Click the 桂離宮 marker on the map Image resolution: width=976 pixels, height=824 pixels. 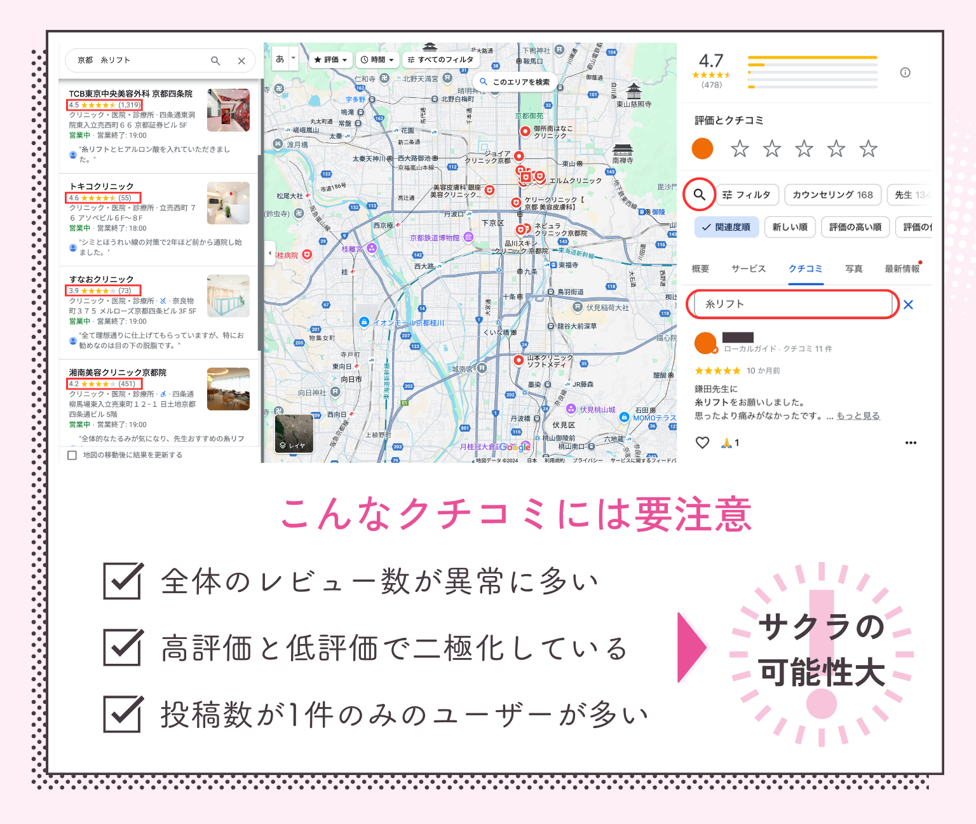[372, 247]
